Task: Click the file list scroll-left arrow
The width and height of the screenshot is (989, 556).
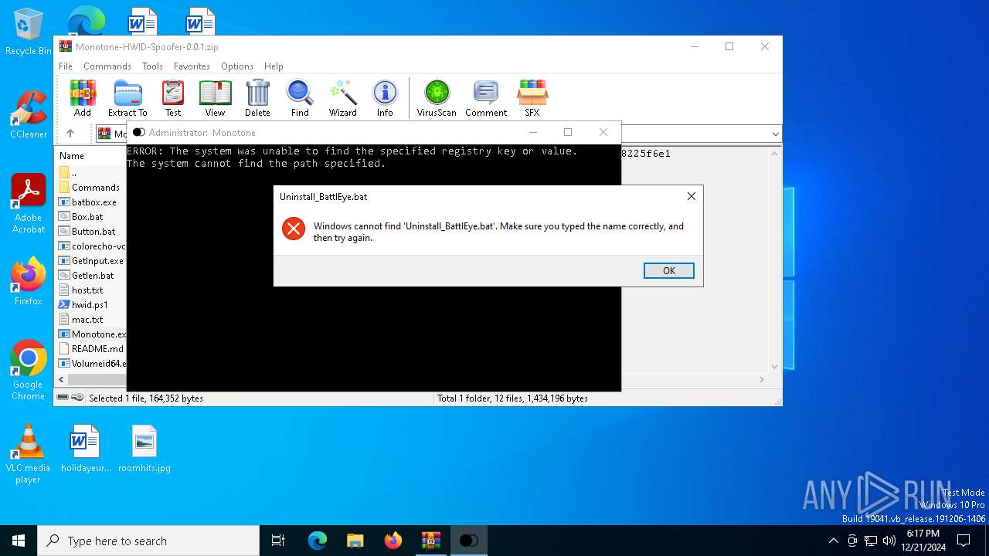Action: [x=63, y=380]
